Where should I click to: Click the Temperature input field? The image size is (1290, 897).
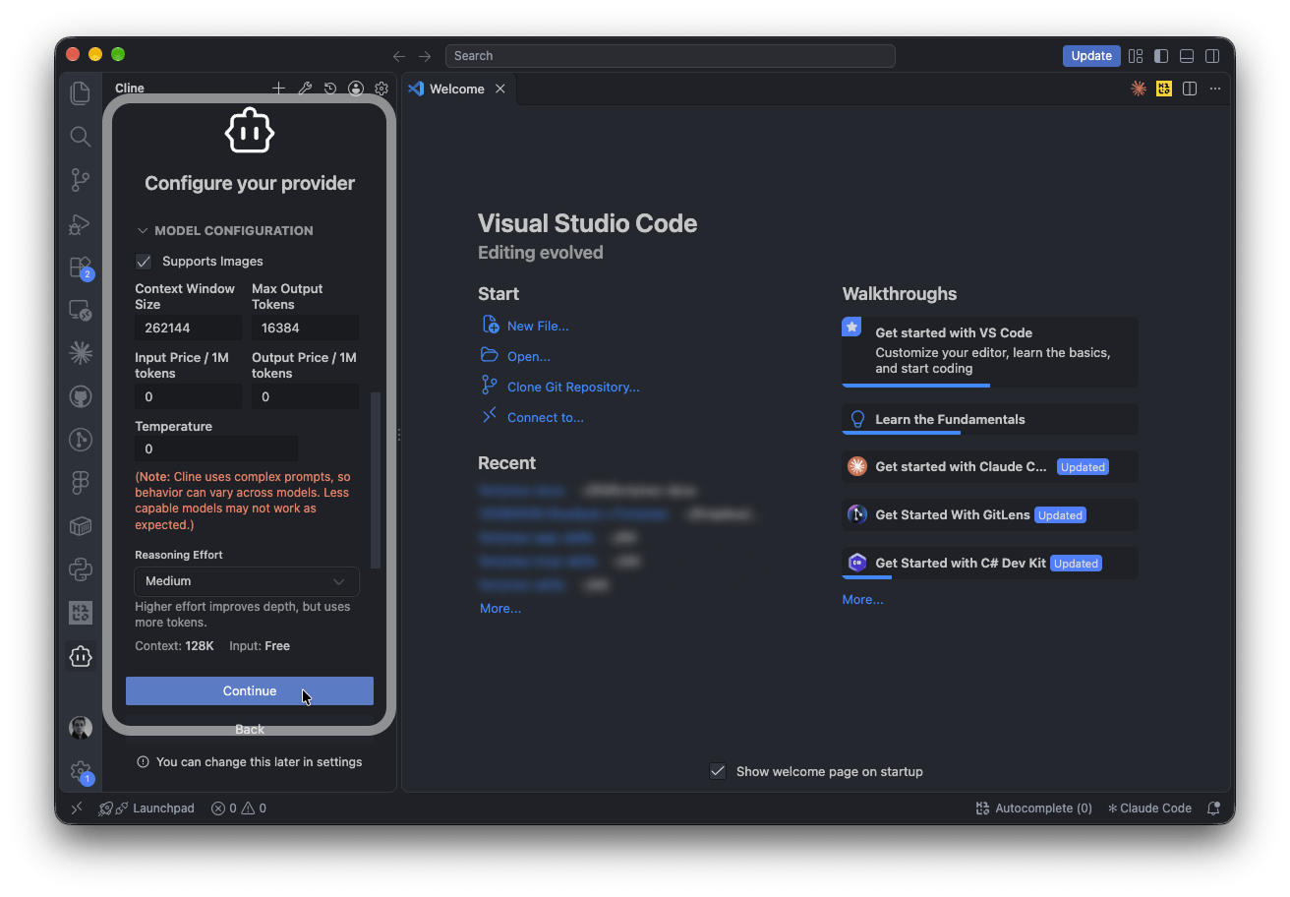point(216,448)
